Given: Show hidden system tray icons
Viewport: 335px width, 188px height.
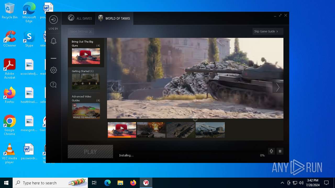Looking at the screenshot, I should click(x=282, y=183).
